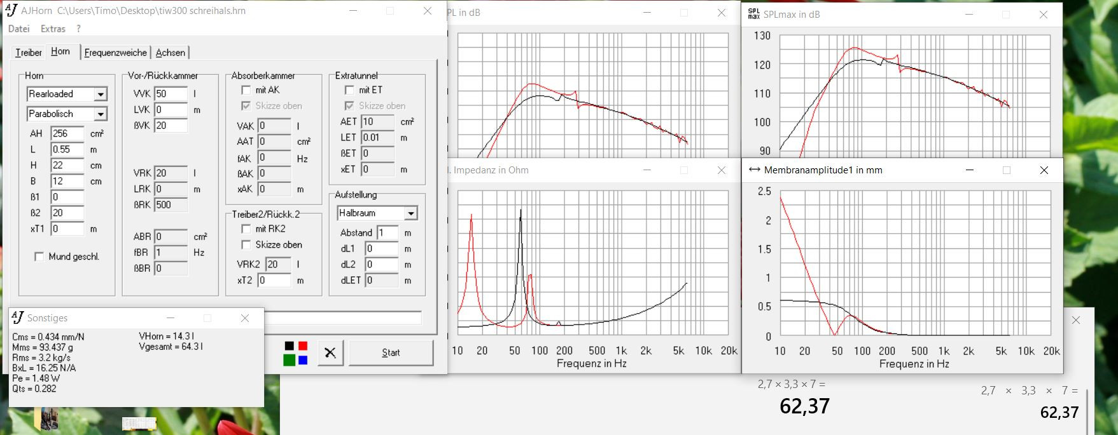Click the dL1 input field

(x=382, y=248)
